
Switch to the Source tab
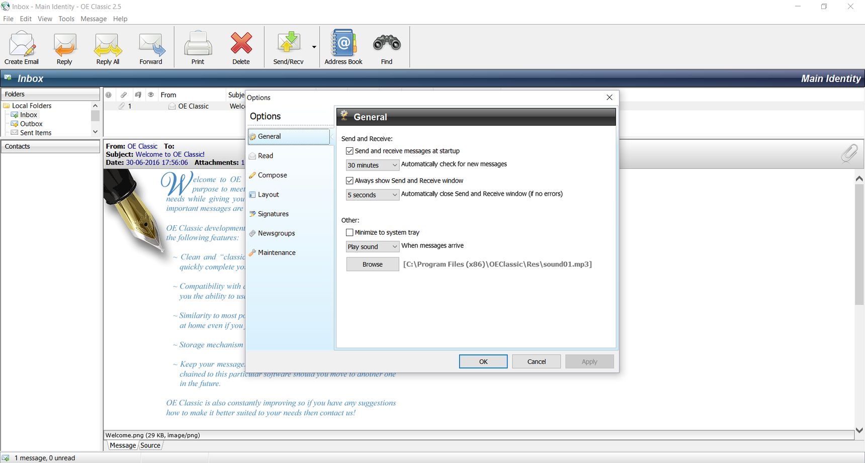coord(150,445)
